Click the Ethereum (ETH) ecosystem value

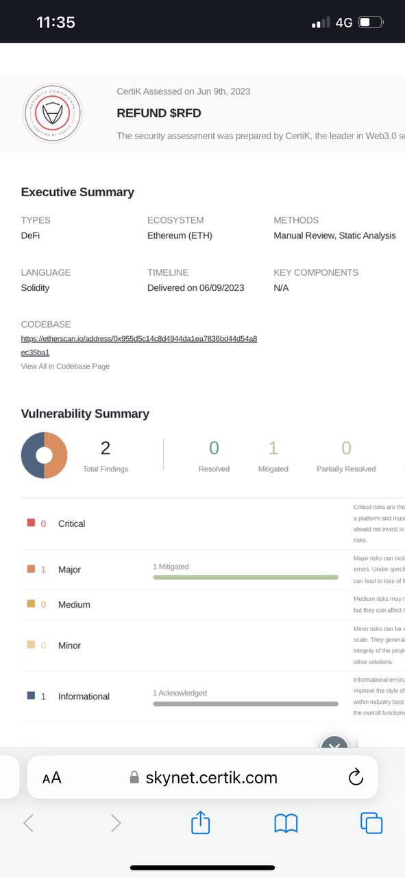tap(180, 235)
